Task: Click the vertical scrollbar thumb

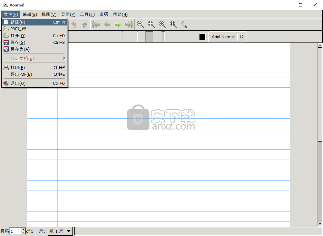Action: pyautogui.click(x=320, y=94)
